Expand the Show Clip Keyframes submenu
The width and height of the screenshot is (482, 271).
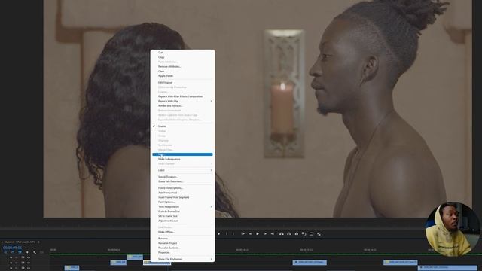point(182,259)
